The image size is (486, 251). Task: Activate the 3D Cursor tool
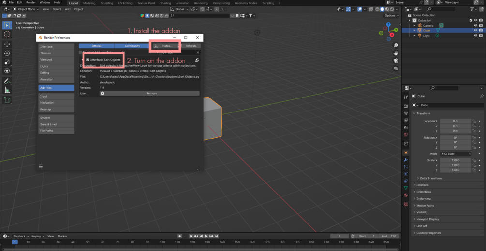pyautogui.click(x=7, y=34)
